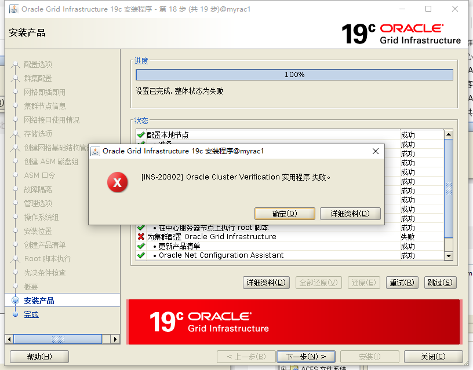Select the 存储选项 step in sidebar
Image resolution: width=473 pixels, height=370 pixels.
coord(38,134)
